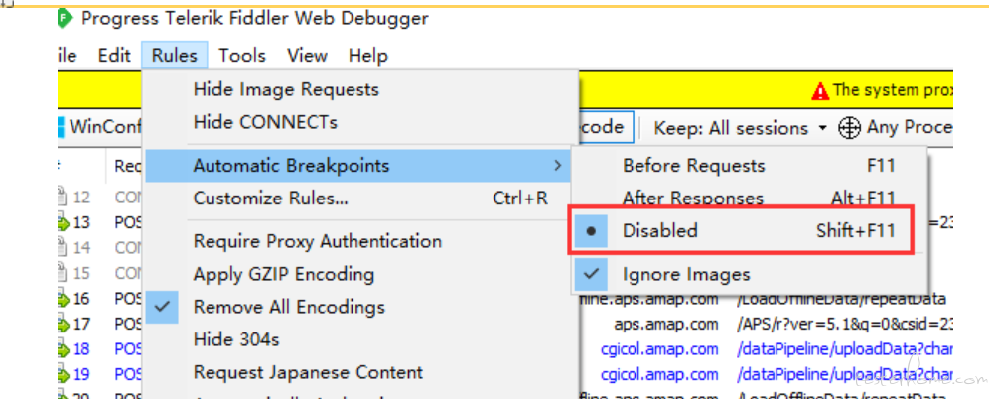
Task: Select Hide Image Requests rule
Action: [360, 89]
